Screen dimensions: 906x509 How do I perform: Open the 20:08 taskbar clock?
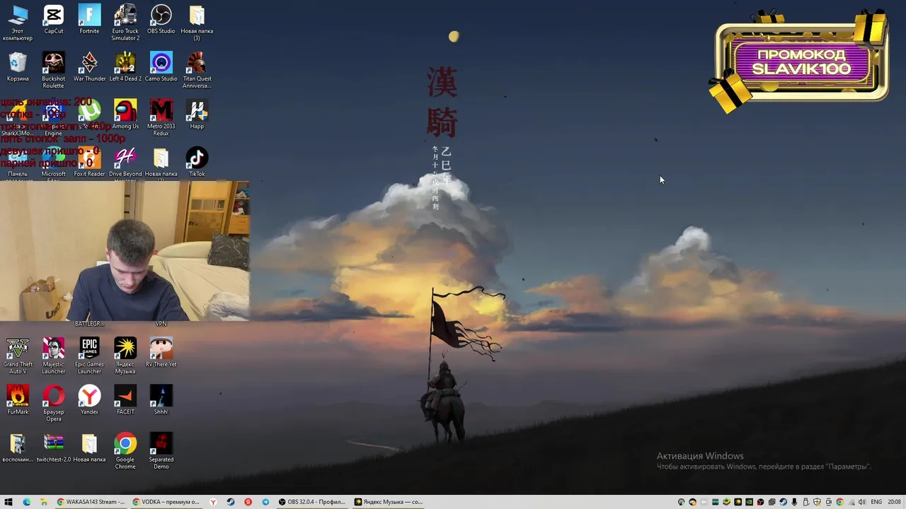[x=894, y=502]
